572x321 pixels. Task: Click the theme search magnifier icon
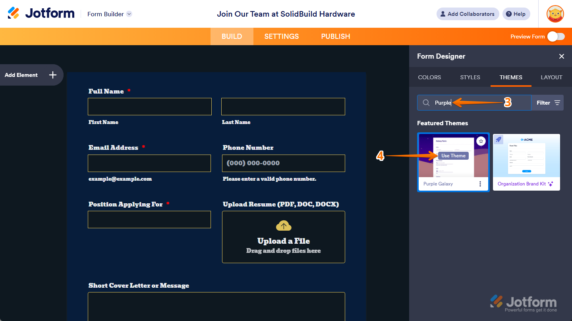tap(426, 103)
